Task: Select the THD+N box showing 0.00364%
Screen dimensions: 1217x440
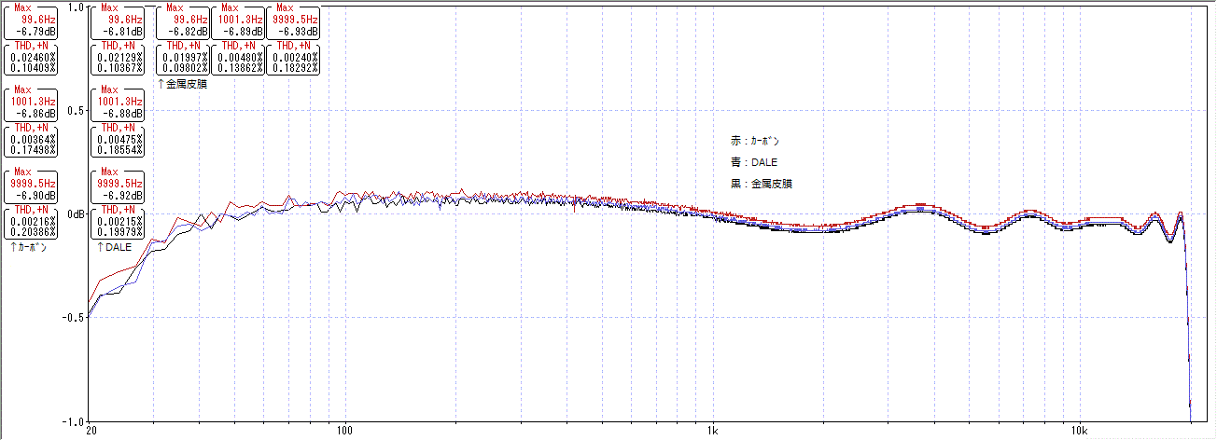Action: [30, 142]
